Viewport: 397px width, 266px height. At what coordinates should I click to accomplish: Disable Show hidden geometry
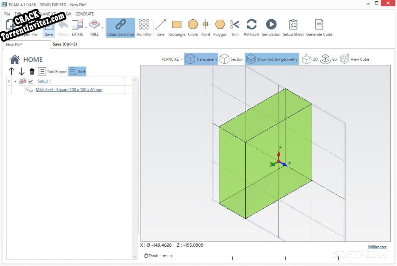272,59
